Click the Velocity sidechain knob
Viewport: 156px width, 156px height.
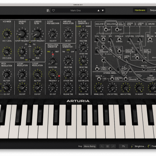tap(53, 34)
